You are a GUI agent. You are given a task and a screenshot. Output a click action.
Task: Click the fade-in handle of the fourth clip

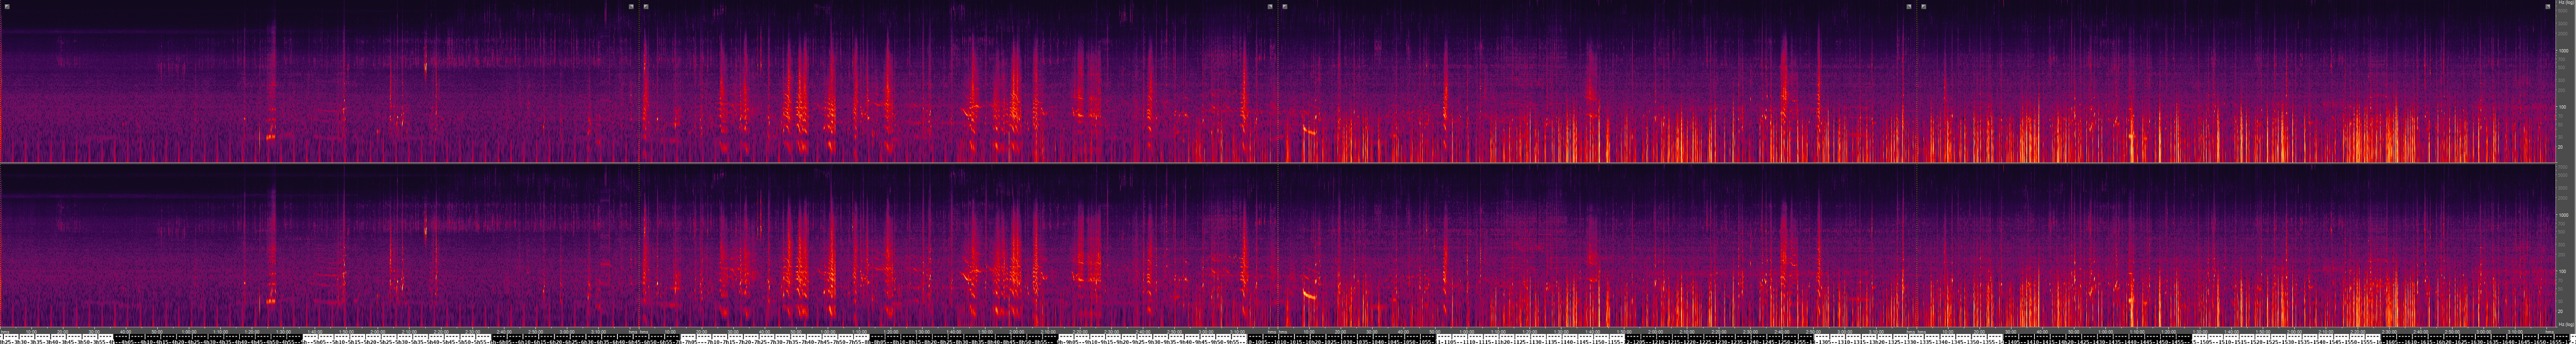[x=1923, y=6]
